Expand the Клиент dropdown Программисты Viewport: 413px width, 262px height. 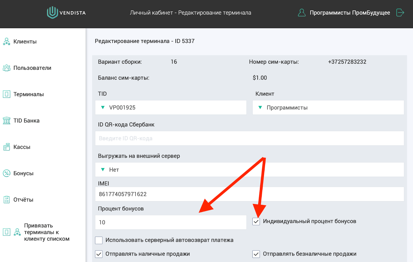pyautogui.click(x=328, y=107)
